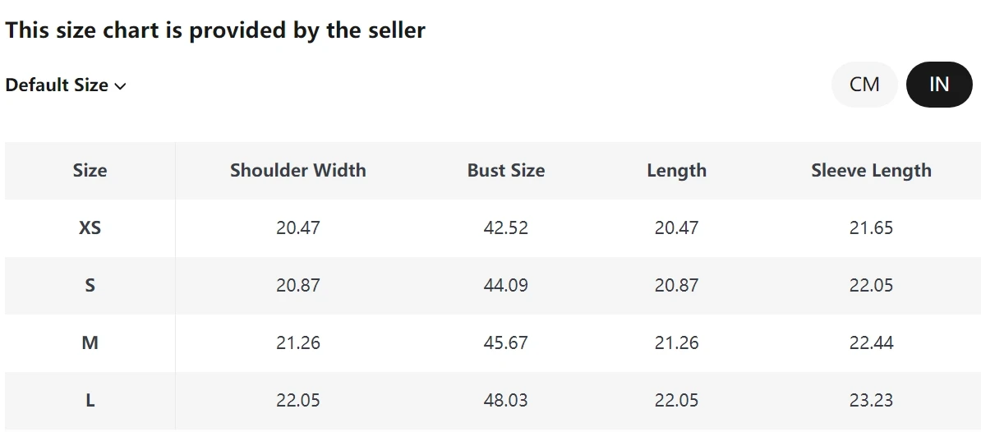The width and height of the screenshot is (981, 432).
Task: Select the M bust value 45.67
Action: pos(506,343)
